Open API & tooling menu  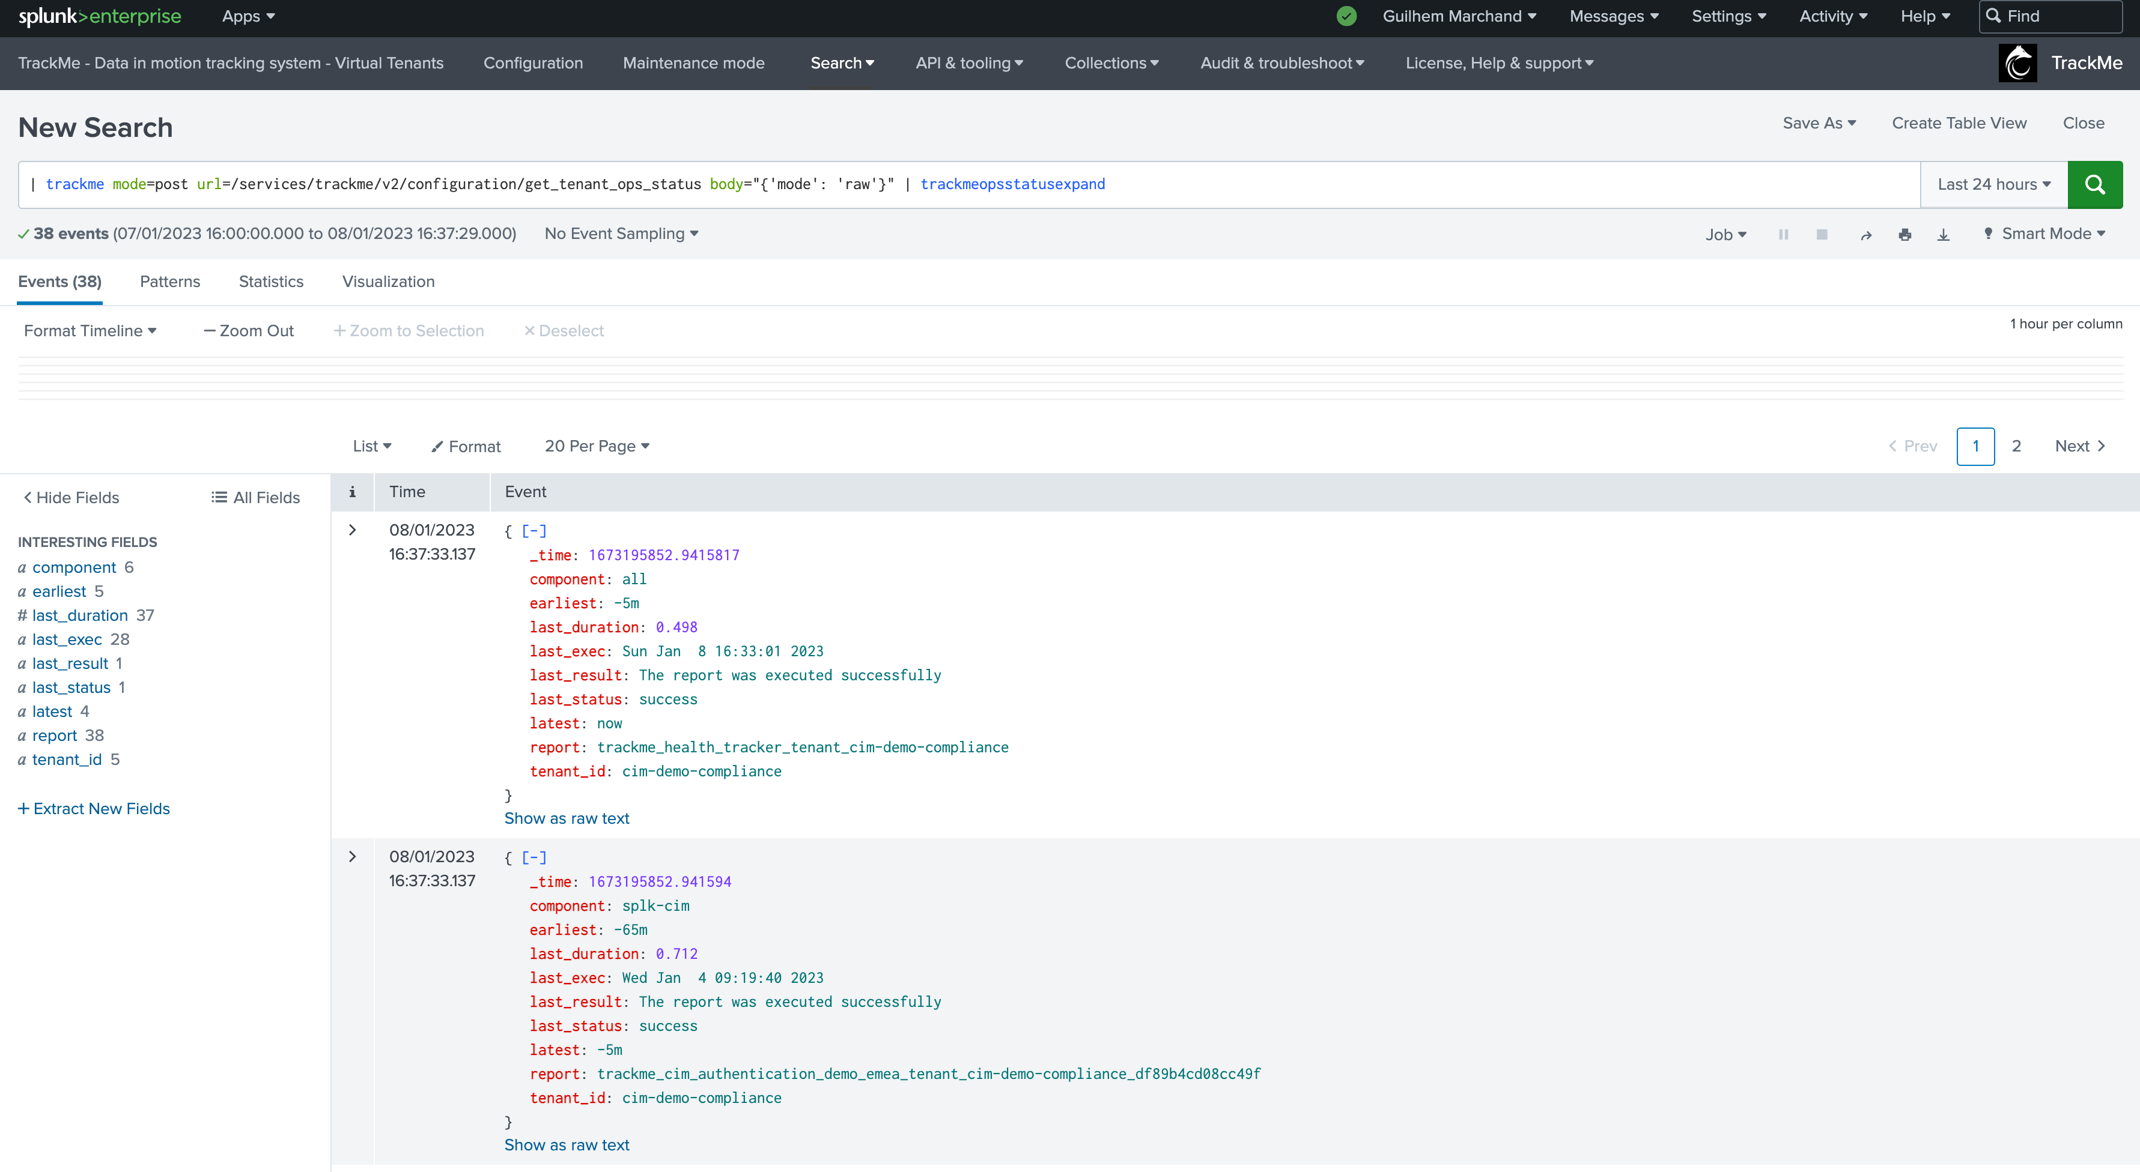click(968, 63)
